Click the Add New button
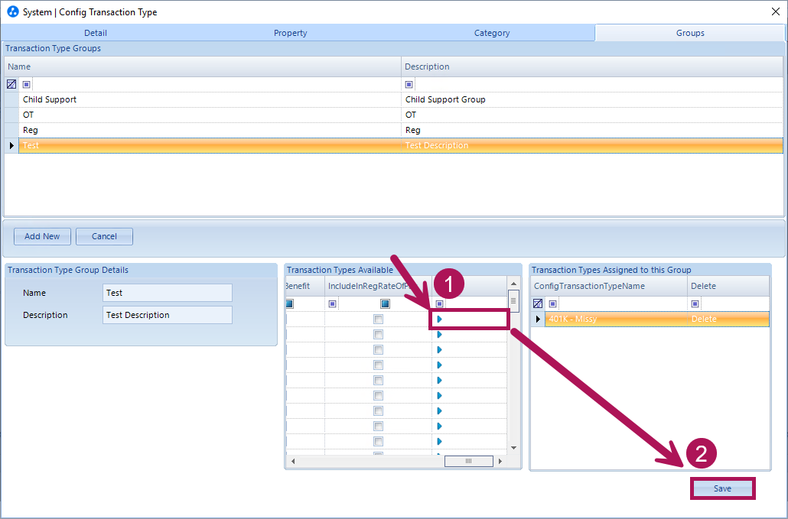Screen dimensions: 788x519 coord(42,236)
